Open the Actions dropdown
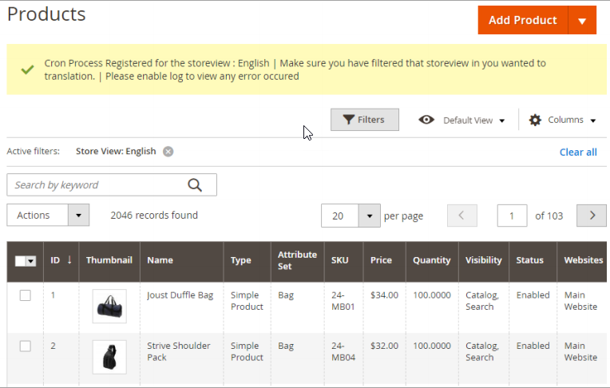The image size is (610, 388). coord(48,216)
